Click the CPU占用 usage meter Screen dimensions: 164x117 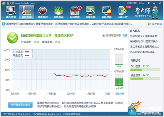(119, 59)
